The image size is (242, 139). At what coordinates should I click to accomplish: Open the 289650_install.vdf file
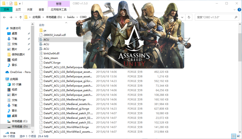pyautogui.click(x=54, y=35)
